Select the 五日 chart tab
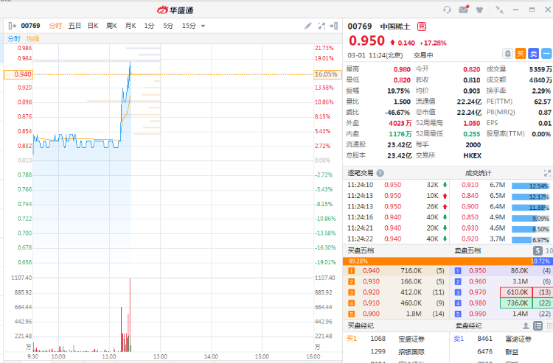The height and width of the screenshot is (363, 553). pos(74,26)
